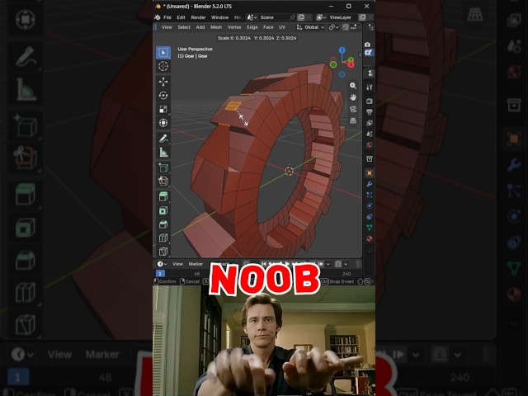
Task: Toggle camera view icon in viewport
Action: 353,109
